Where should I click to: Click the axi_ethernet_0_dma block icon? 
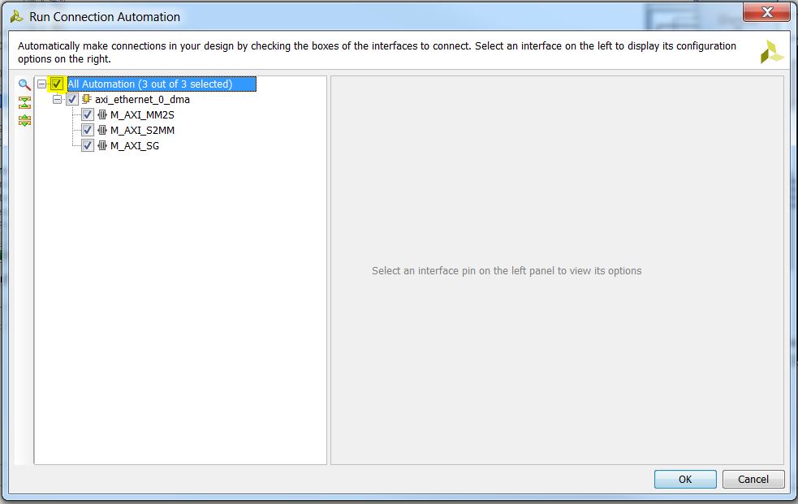87,99
